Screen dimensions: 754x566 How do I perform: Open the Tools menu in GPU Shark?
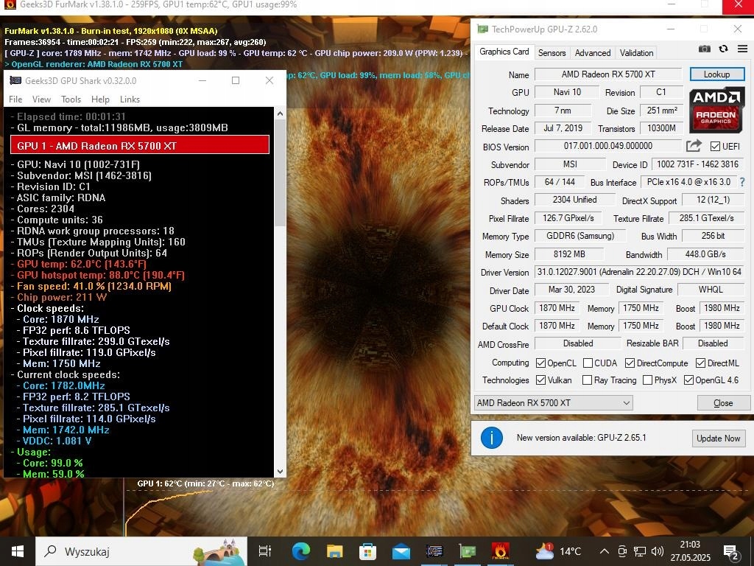71,99
